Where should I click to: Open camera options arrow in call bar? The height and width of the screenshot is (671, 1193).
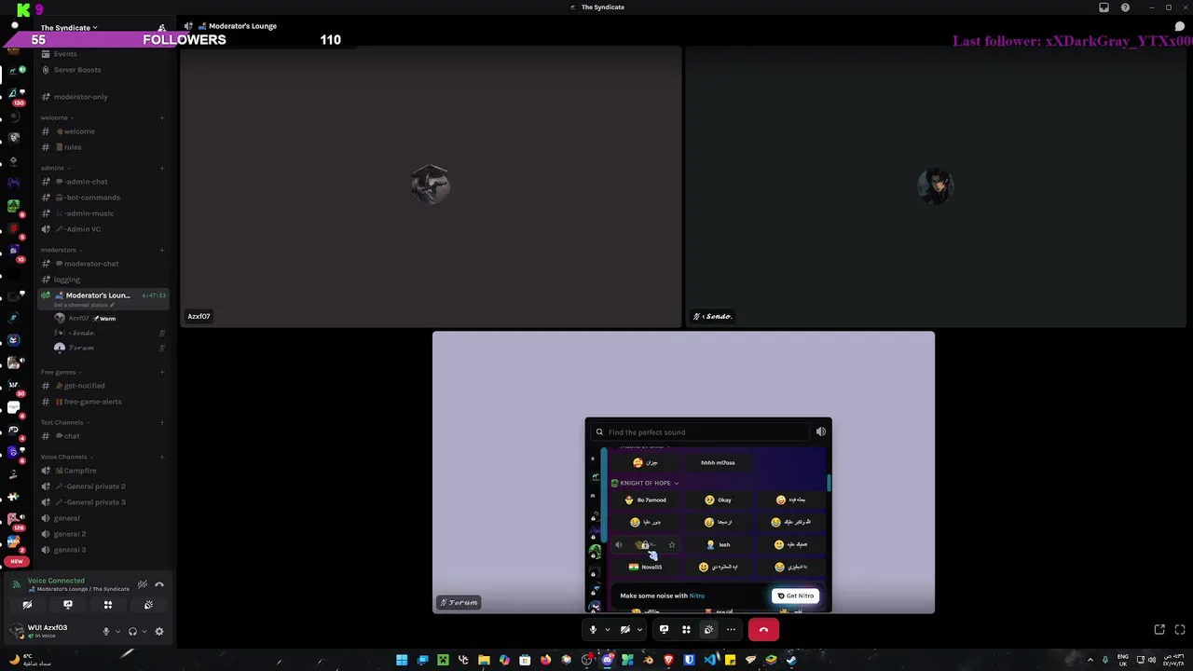639,630
